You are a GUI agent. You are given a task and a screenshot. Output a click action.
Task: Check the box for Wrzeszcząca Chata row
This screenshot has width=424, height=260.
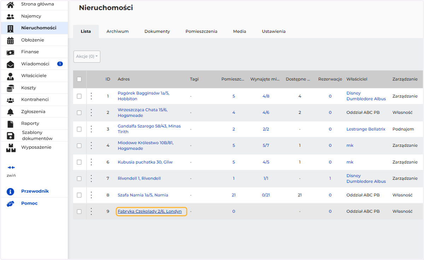pyautogui.click(x=79, y=113)
